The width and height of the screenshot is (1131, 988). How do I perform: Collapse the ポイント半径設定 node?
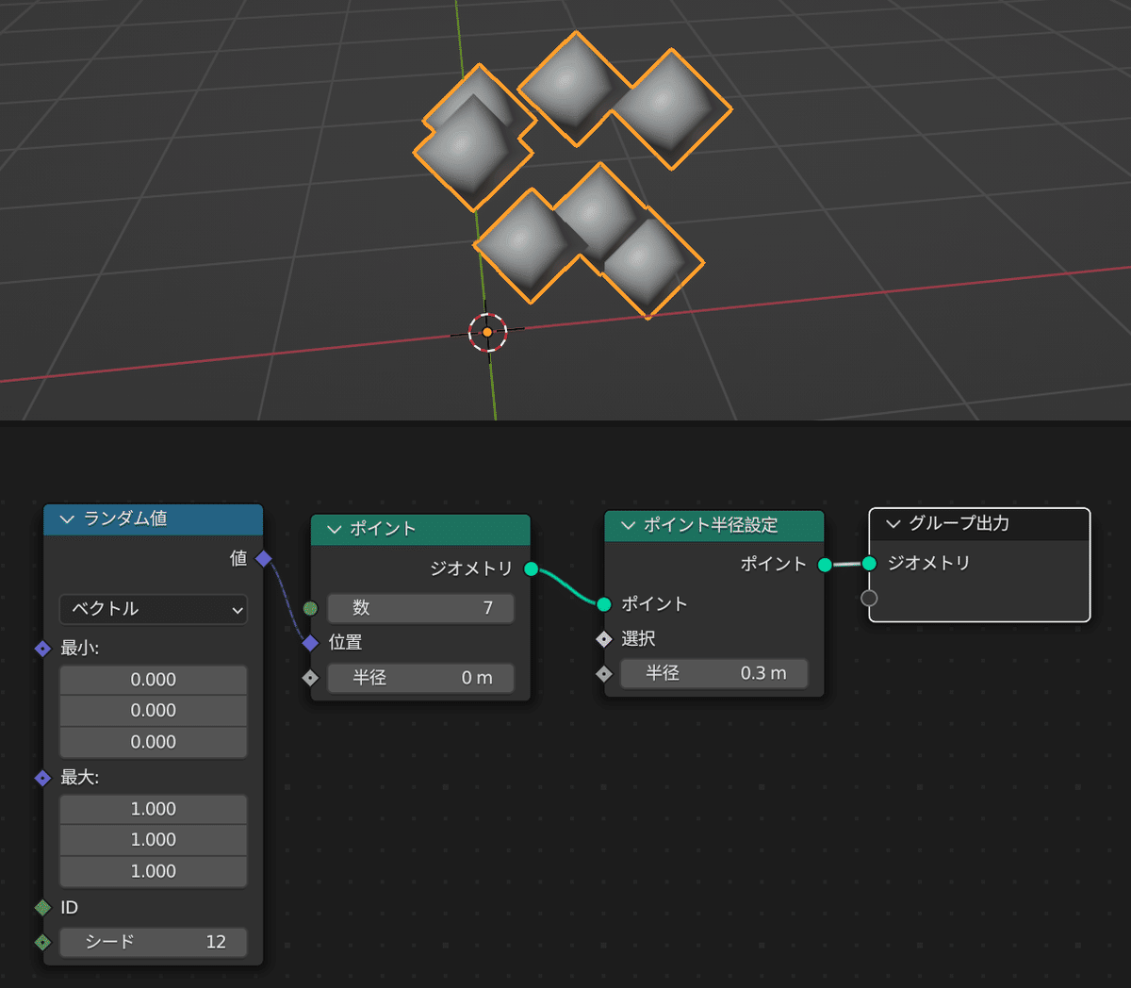(628, 525)
